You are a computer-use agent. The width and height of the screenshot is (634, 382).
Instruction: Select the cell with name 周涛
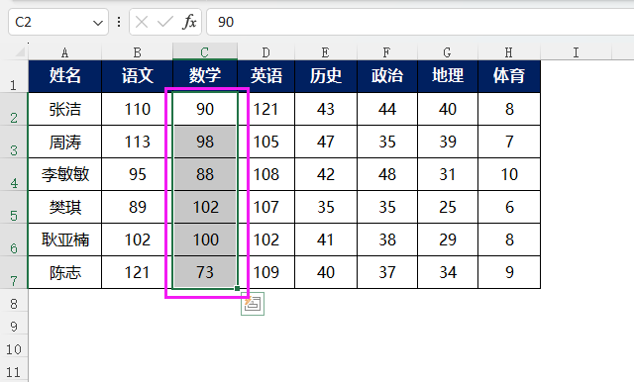(x=64, y=142)
